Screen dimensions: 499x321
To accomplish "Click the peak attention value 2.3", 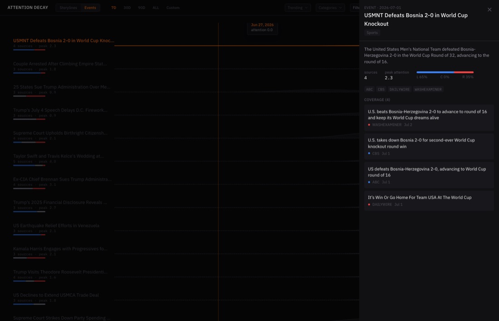I will pyautogui.click(x=389, y=78).
